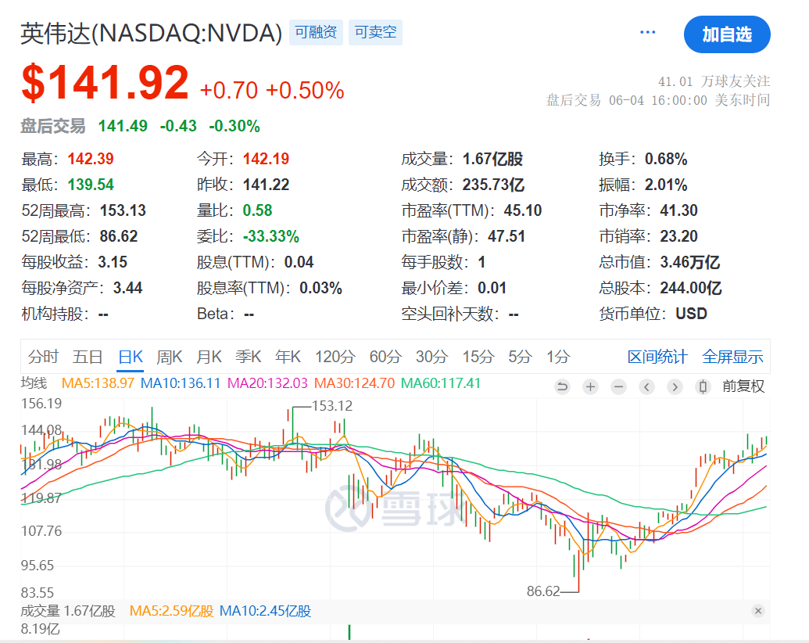809x643 pixels.
Task: Close the 成交量 volume indicator panel
Action: [758, 611]
